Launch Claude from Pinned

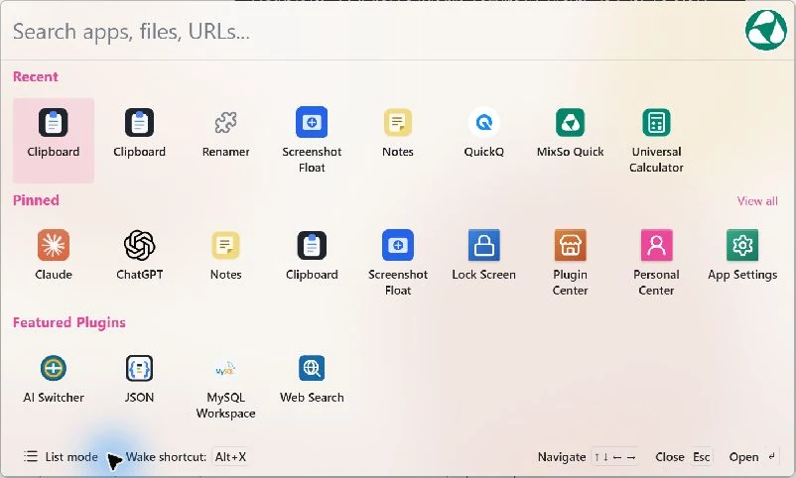coord(54,256)
